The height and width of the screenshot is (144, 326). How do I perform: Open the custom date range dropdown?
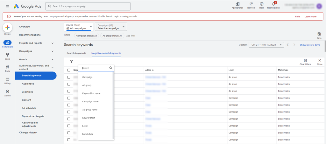266,45
